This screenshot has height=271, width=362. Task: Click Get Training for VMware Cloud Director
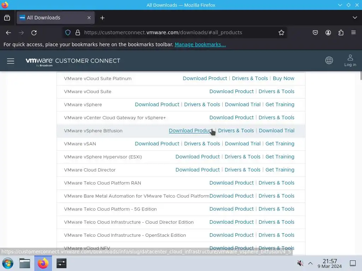[280, 170]
